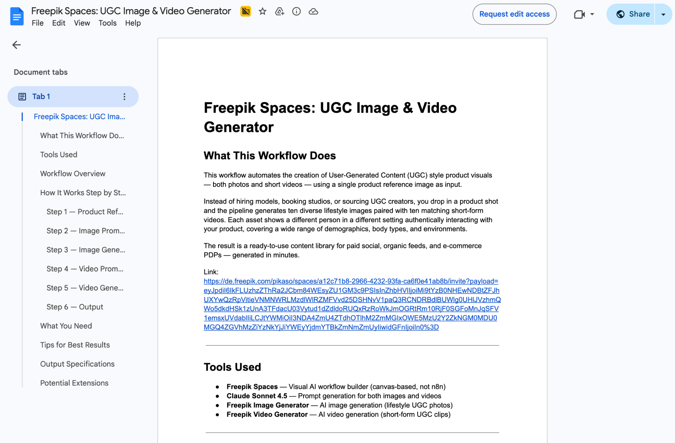Click the video call camera icon
675x443 pixels.
579,14
